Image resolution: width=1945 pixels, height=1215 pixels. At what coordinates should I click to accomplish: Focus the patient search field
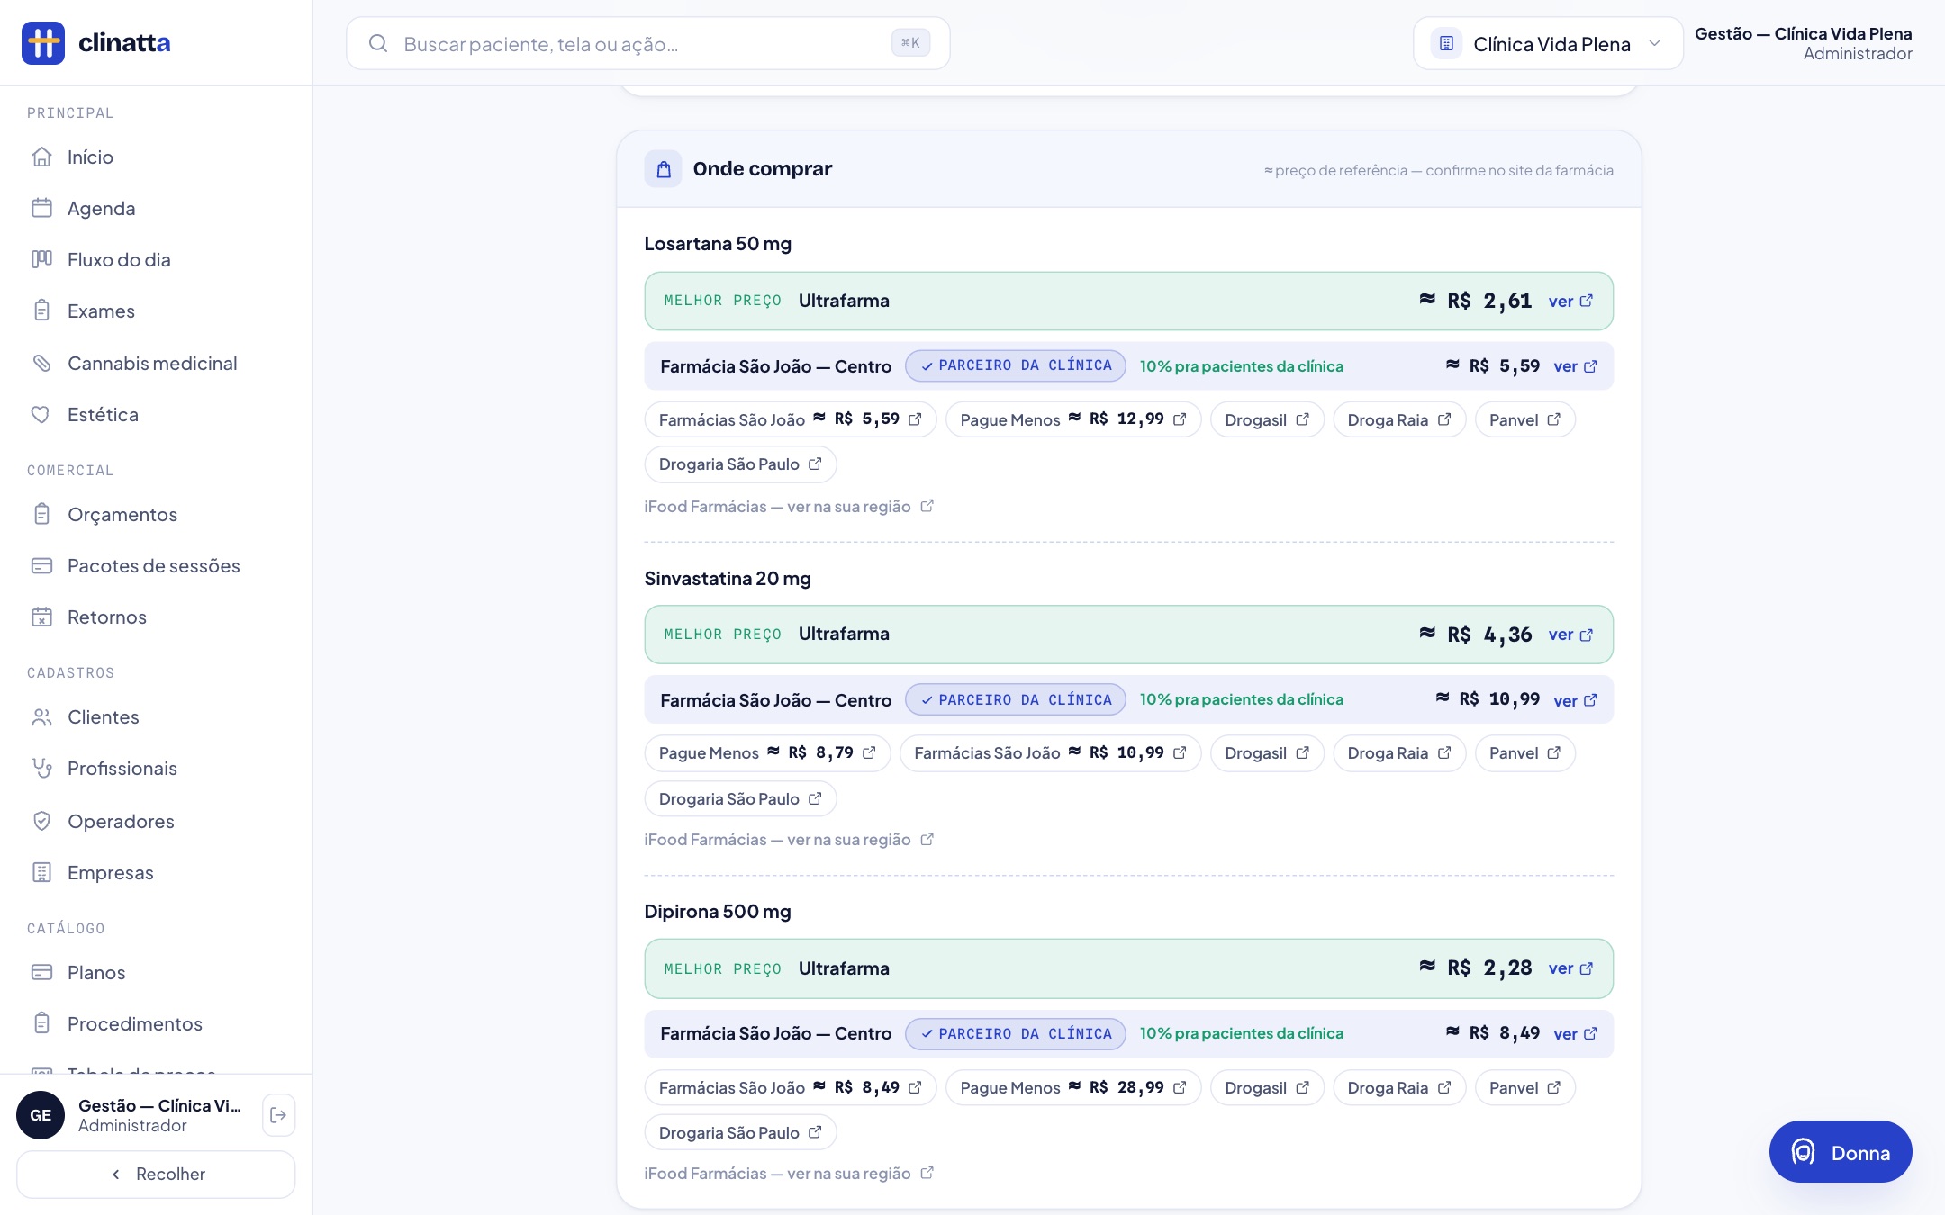pyautogui.click(x=648, y=43)
